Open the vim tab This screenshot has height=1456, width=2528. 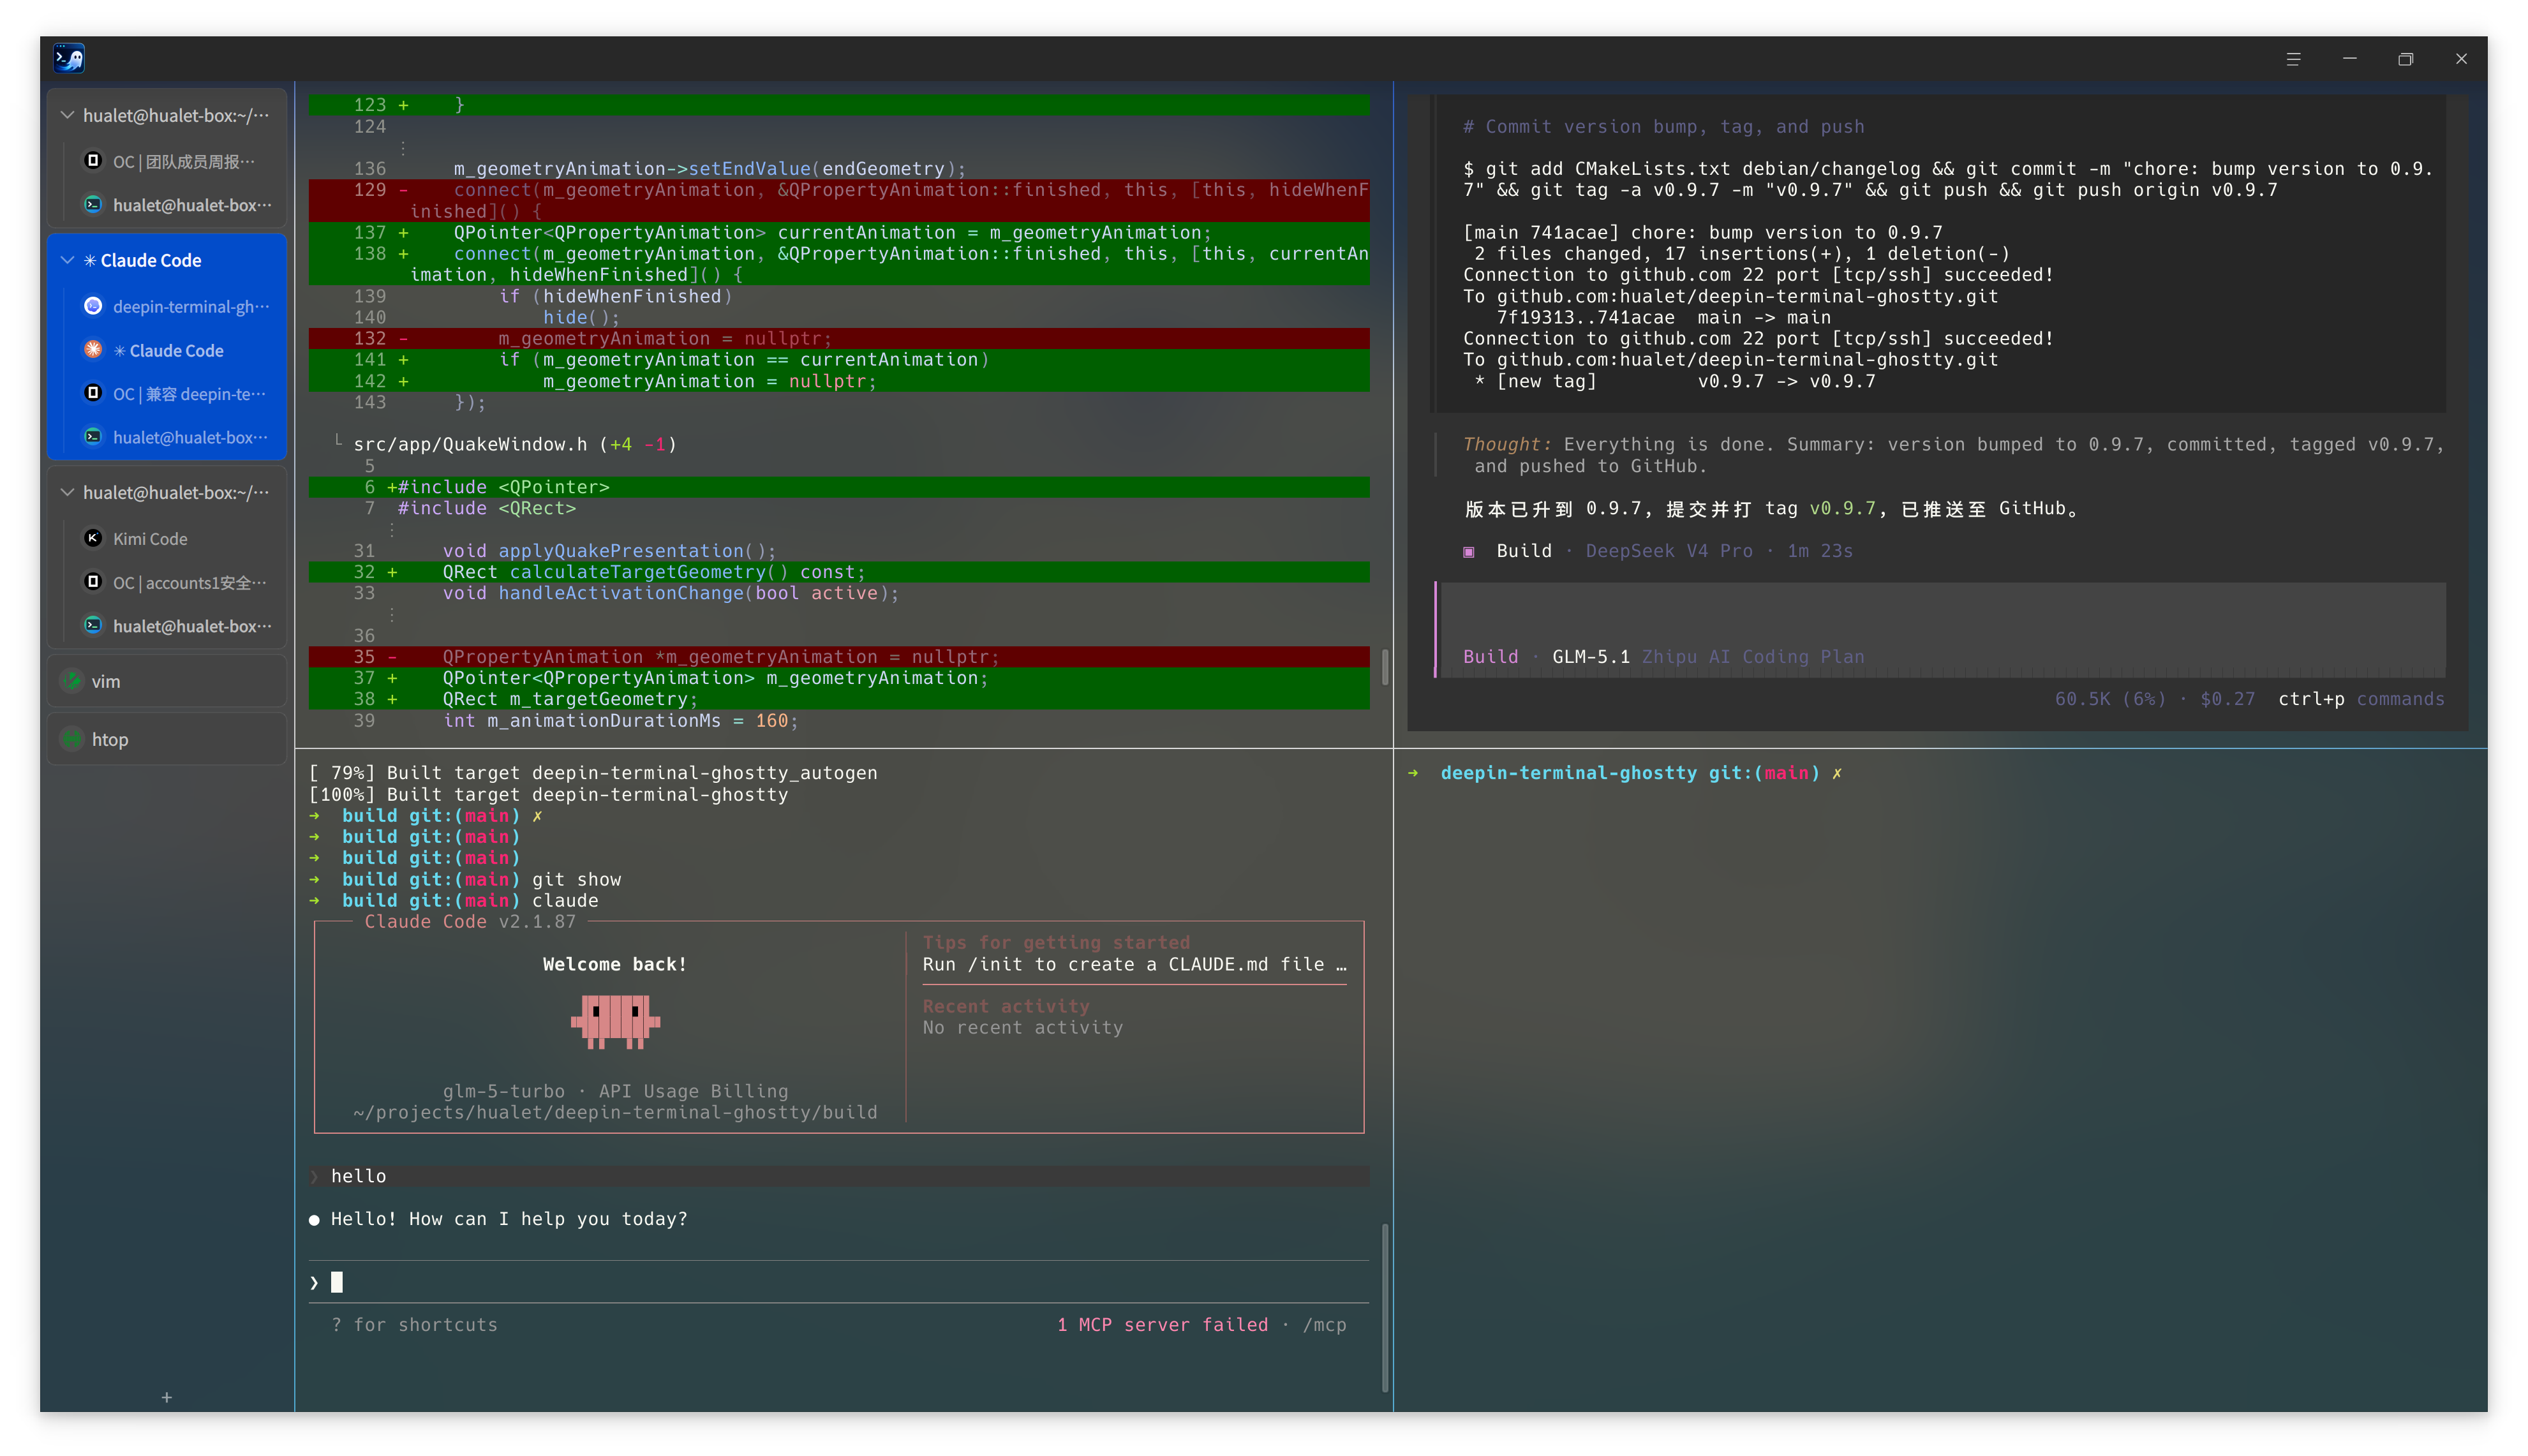pyautogui.click(x=167, y=681)
